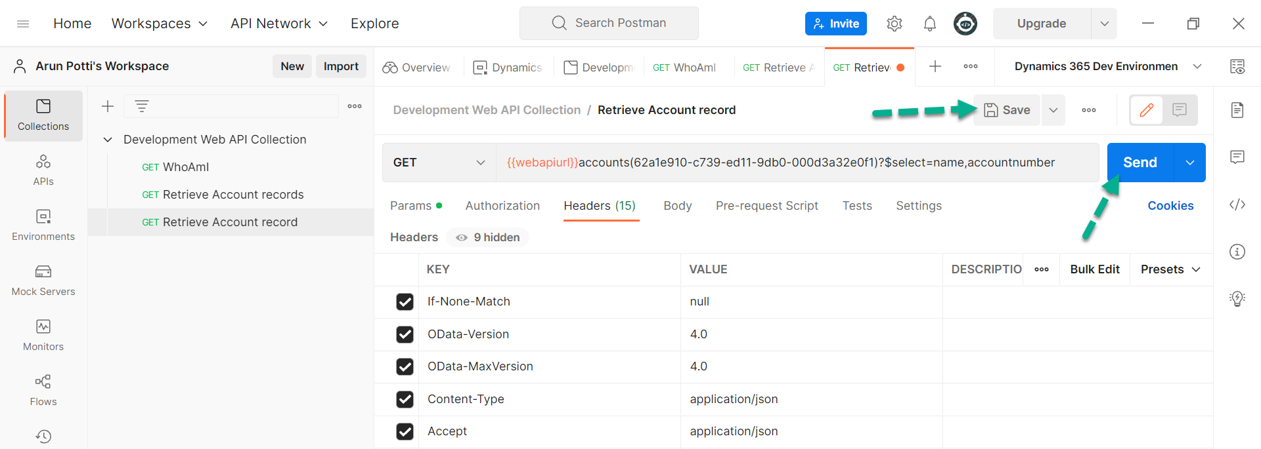Open request more actions ellipsis beside Save
The height and width of the screenshot is (449, 1261).
(1089, 110)
